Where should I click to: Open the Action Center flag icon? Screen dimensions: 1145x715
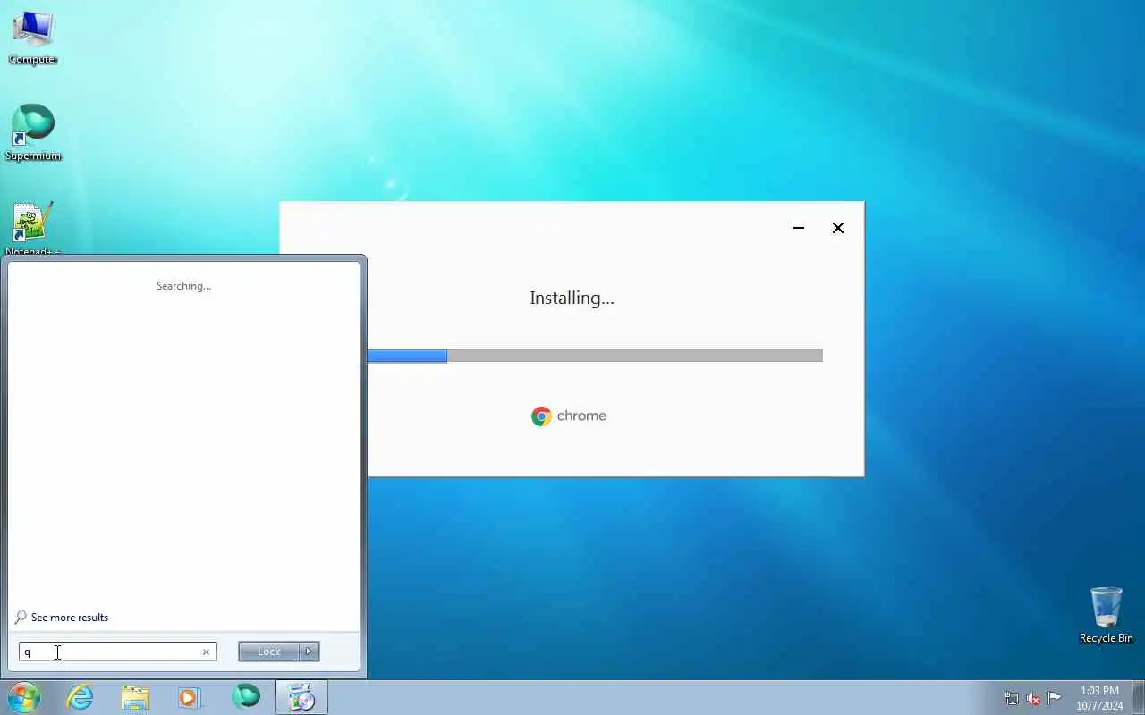coord(1055,698)
